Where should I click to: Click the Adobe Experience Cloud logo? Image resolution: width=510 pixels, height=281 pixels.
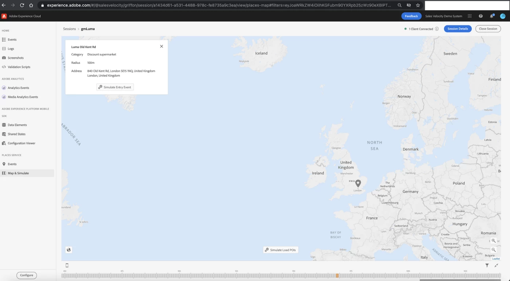4,16
